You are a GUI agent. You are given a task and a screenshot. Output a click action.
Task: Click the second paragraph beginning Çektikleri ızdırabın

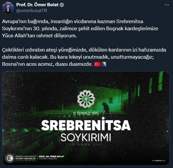click(x=84, y=57)
